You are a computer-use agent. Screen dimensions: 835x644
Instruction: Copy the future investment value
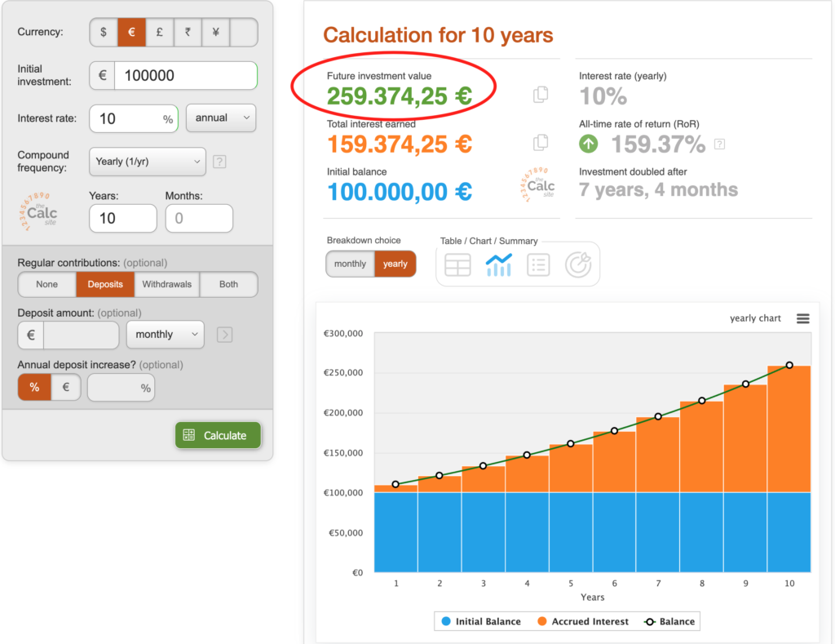click(541, 95)
